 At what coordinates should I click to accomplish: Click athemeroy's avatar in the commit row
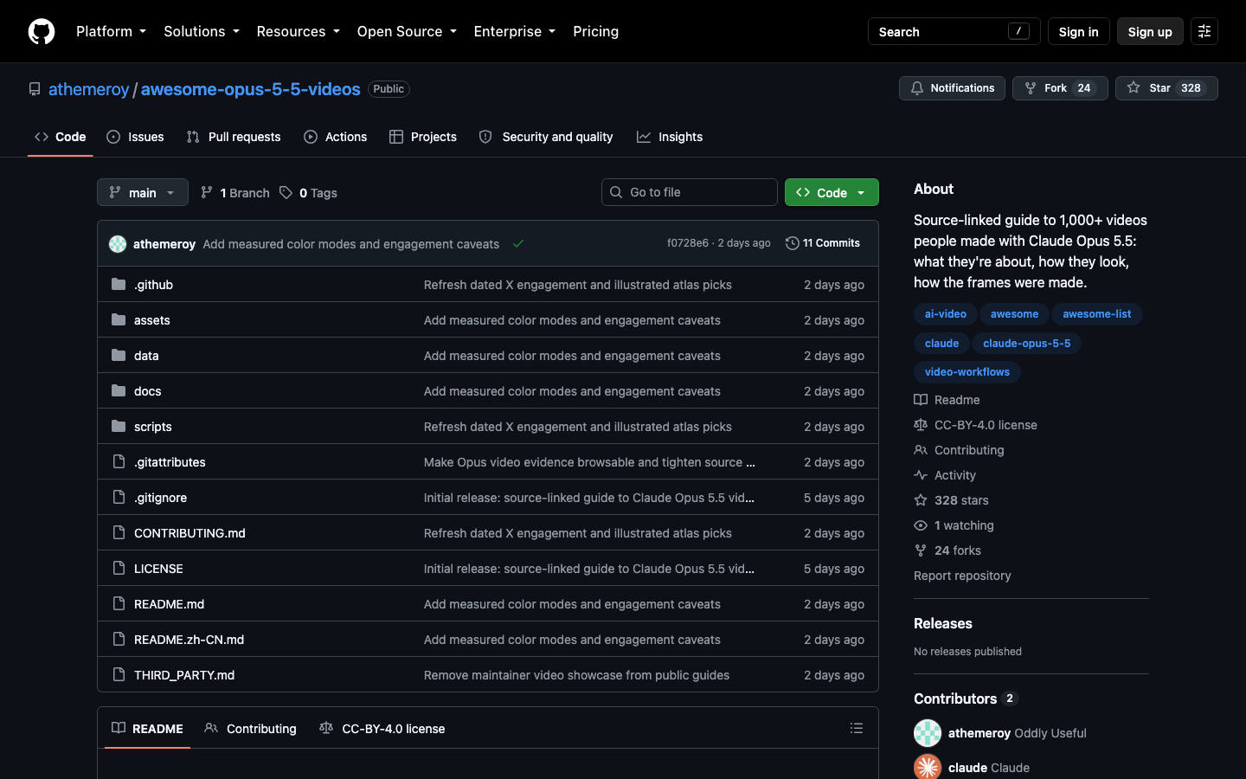click(118, 244)
